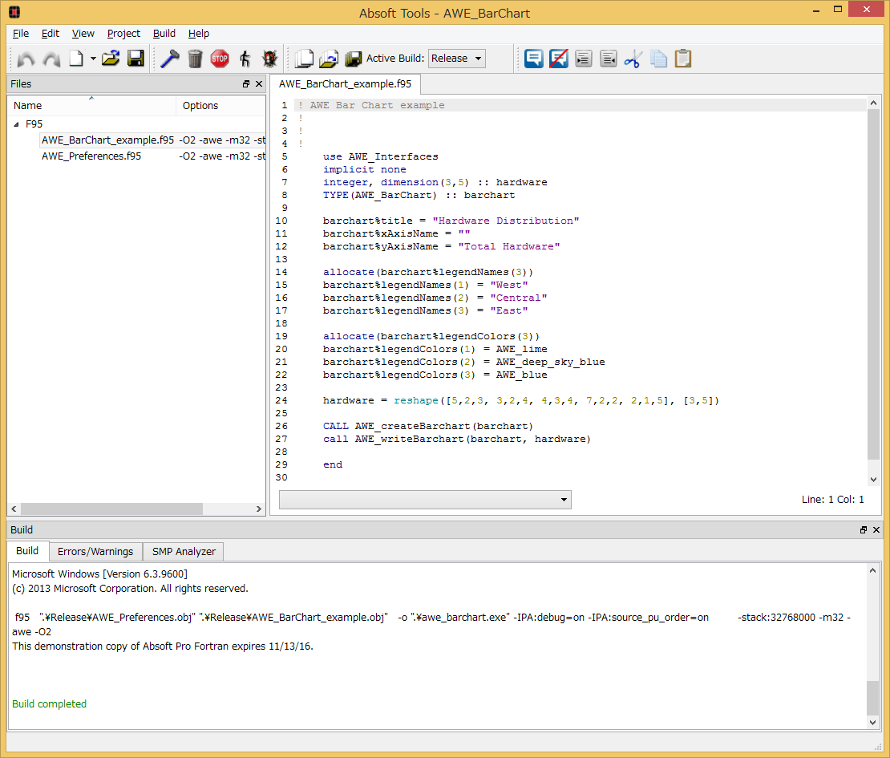Save the file with the floppy disk icon
Screen dimensions: 890x758
click(136, 59)
